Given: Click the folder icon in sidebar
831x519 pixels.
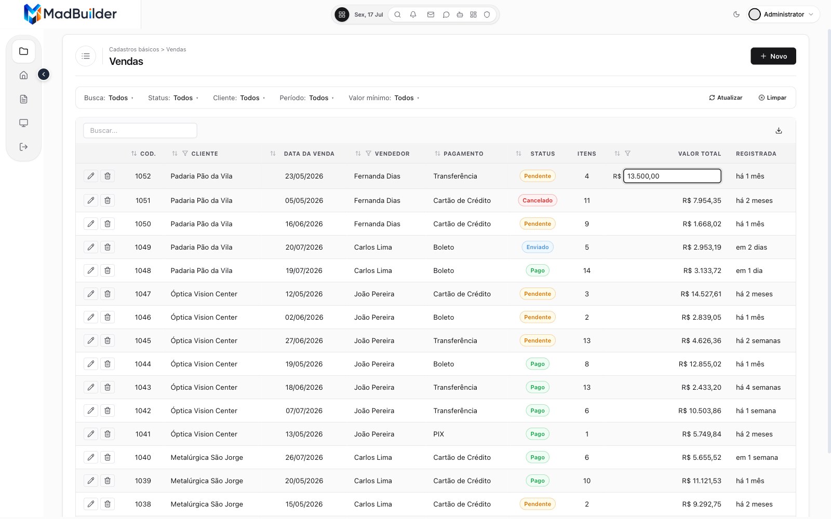Looking at the screenshot, I should pos(23,51).
